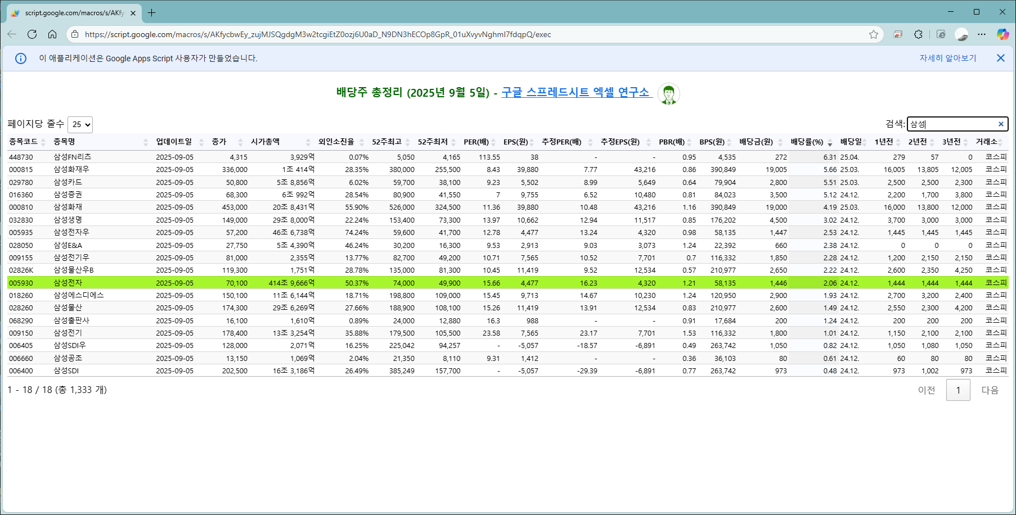Close the script.google.com browser tab

pos(133,13)
